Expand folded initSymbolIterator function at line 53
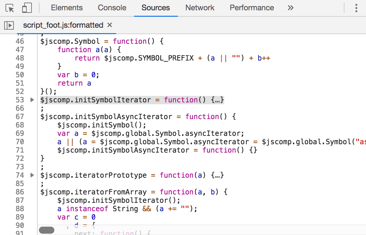 (x=32, y=100)
